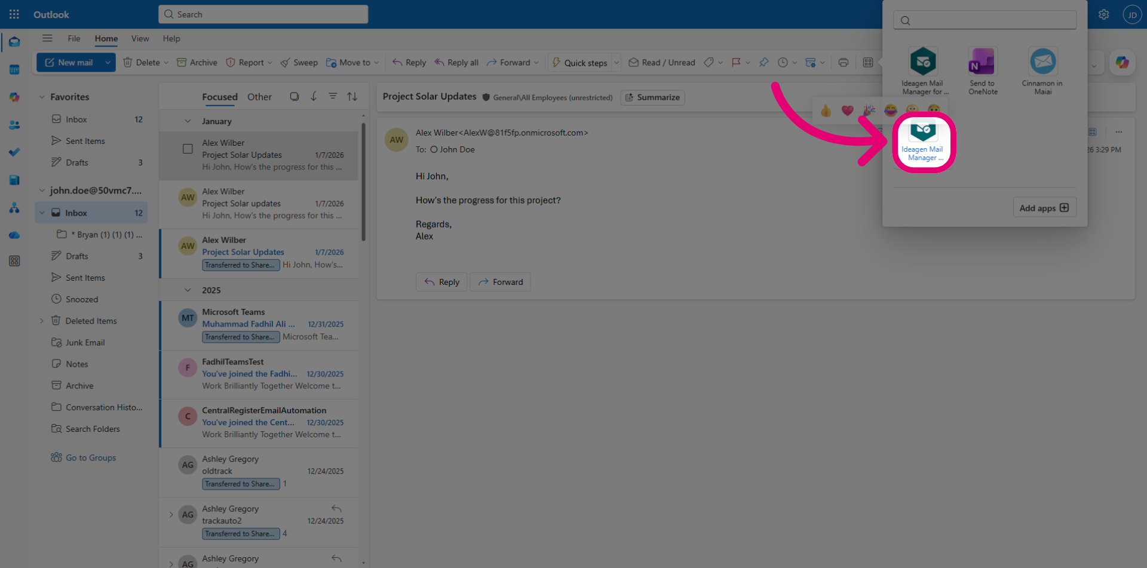
Task: Switch to the Home tab
Action: [106, 38]
